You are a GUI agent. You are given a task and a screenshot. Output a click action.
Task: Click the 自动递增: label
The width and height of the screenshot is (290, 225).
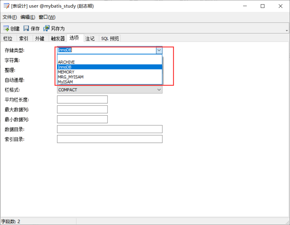pyautogui.click(x=15, y=80)
